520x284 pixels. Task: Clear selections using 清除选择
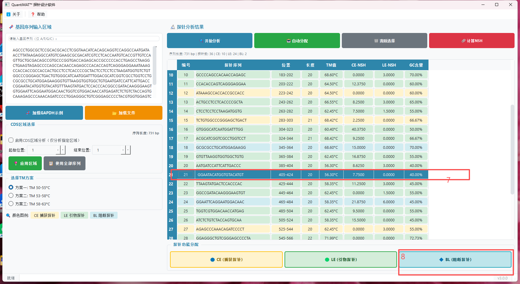pos(384,41)
